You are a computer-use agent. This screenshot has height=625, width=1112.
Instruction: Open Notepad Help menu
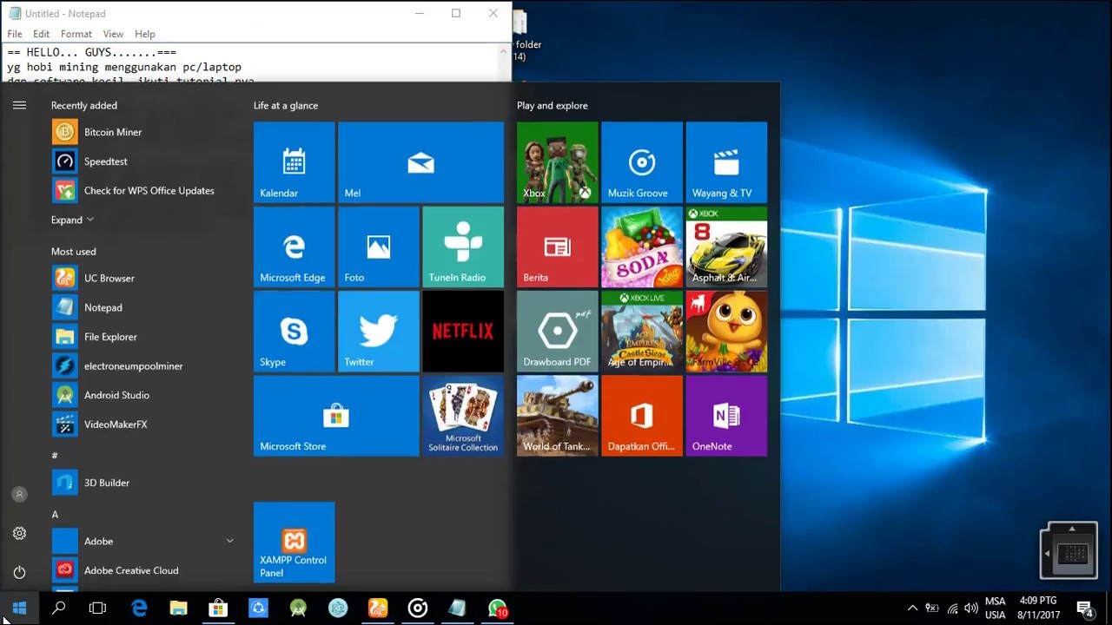(x=145, y=34)
